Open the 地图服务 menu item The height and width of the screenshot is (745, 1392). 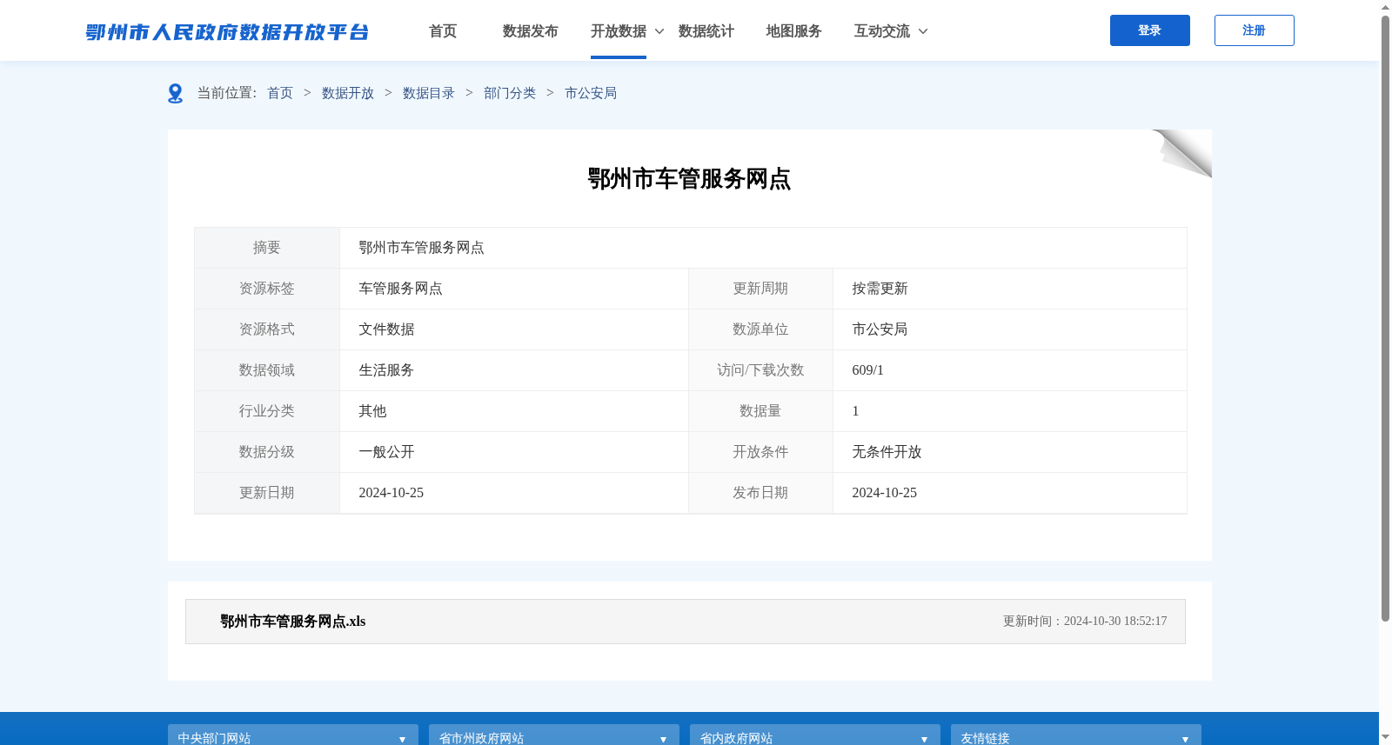794,31
